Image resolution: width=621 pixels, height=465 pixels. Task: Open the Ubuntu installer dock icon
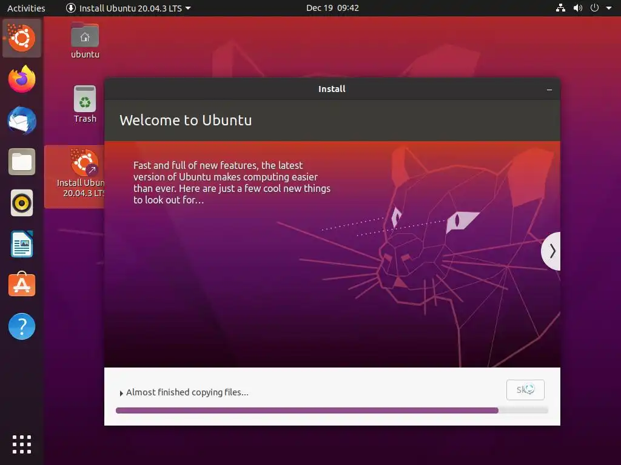click(x=22, y=38)
